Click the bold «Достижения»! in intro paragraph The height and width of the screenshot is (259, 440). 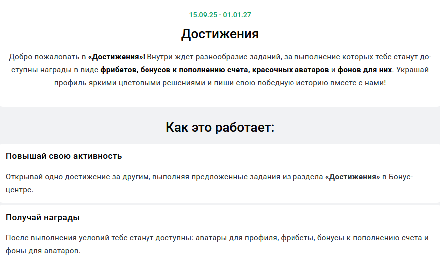coord(117,57)
